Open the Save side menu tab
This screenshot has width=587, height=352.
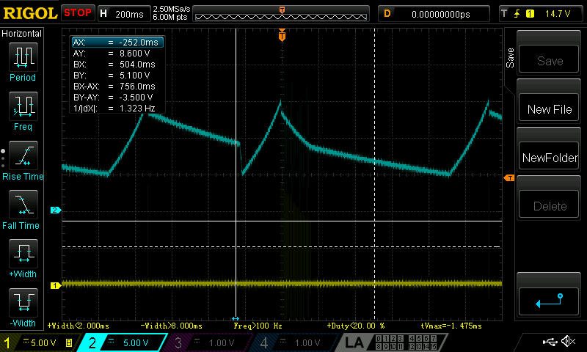coord(509,58)
